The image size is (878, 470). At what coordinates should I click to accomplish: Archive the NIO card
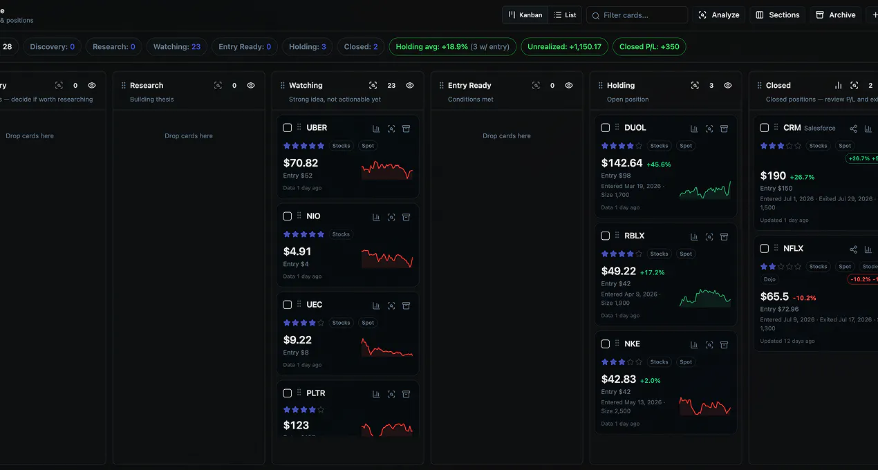tap(407, 217)
